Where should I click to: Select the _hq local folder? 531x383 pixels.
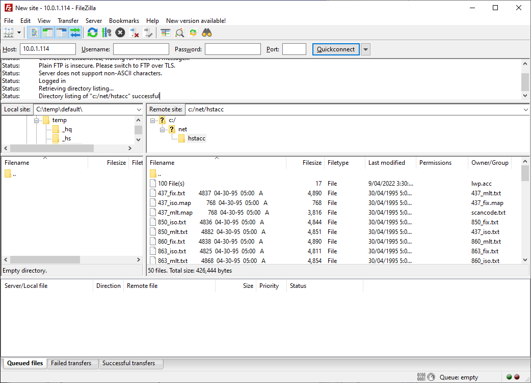point(62,129)
